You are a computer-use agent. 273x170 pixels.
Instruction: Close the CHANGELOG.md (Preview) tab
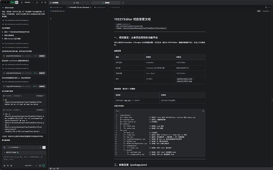(91, 7)
